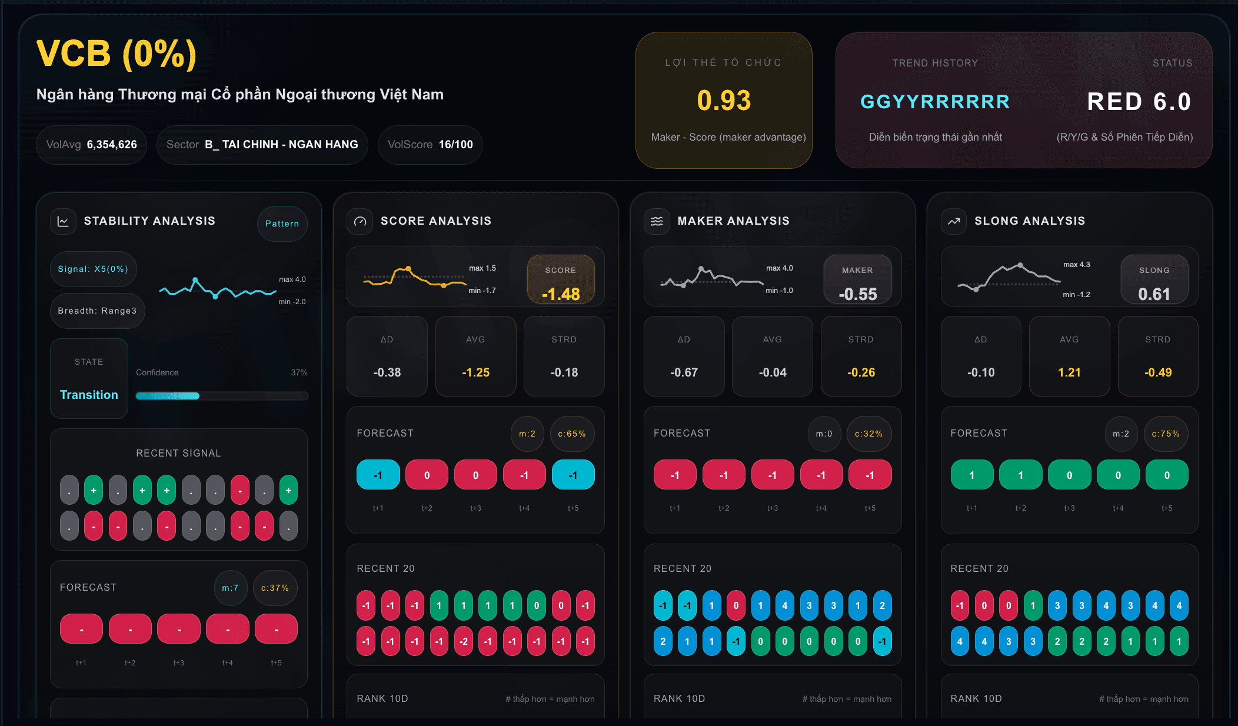Click the Ngân hàng Thương mại Cổ phần company name

pos(240,95)
